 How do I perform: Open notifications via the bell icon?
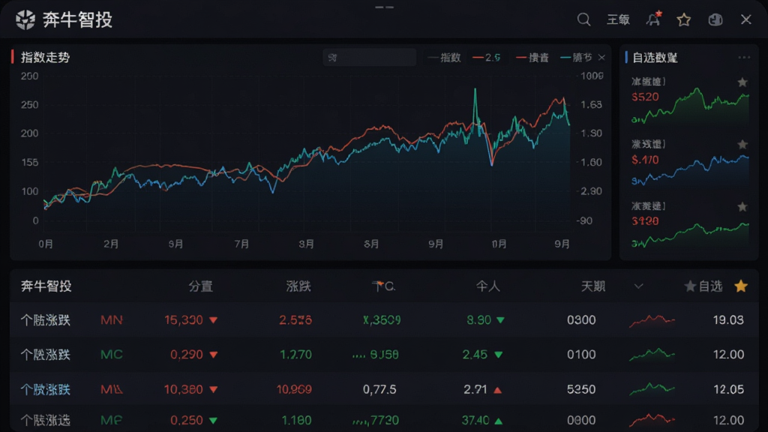coord(653,19)
